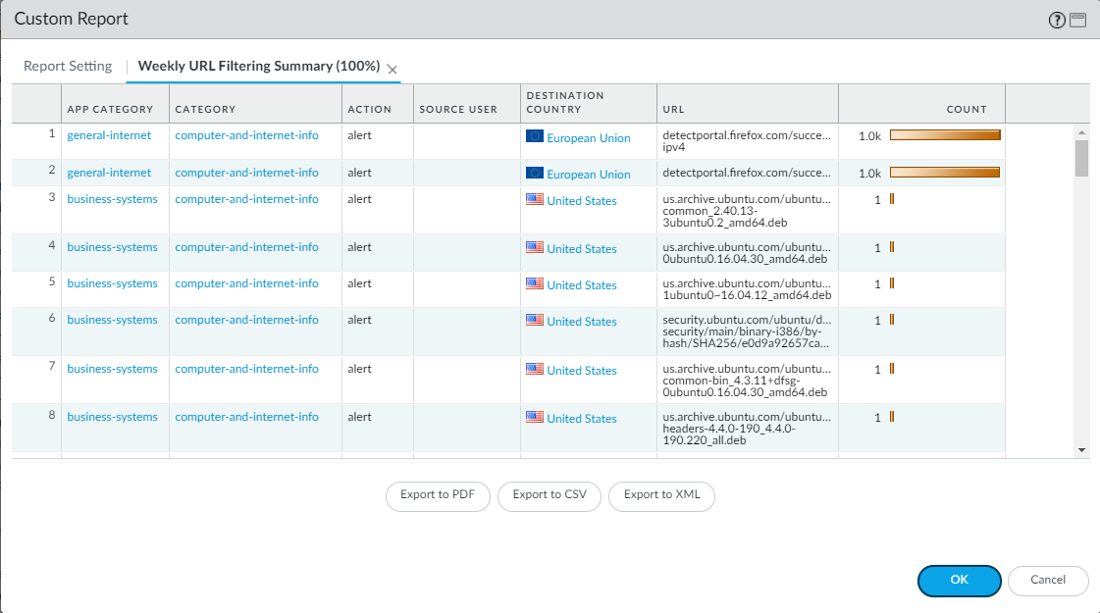Click European Union link in row 1

click(x=589, y=138)
